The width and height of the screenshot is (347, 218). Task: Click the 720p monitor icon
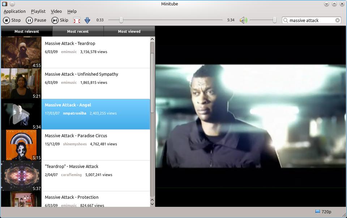(318, 212)
